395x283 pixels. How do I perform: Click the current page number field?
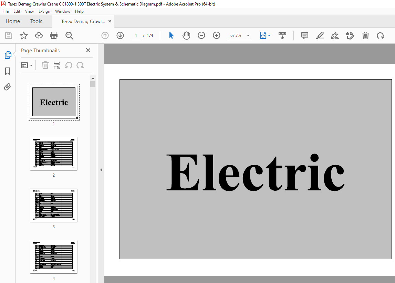(136, 35)
